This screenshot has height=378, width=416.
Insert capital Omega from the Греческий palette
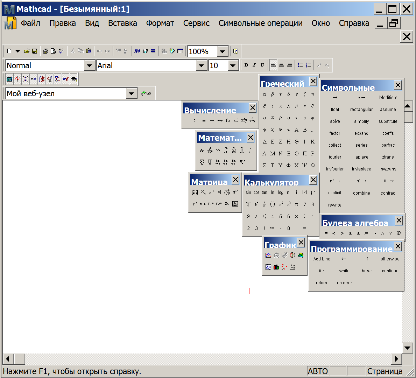tap(313, 165)
